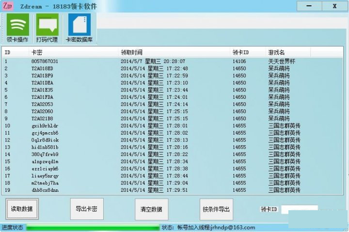Viewport: 349px width, 232px height.
Task: Click the 按条件导出 button
Action: coord(217,209)
